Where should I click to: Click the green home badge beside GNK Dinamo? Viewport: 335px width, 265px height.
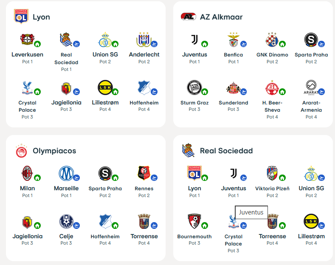pyautogui.click(x=282, y=44)
